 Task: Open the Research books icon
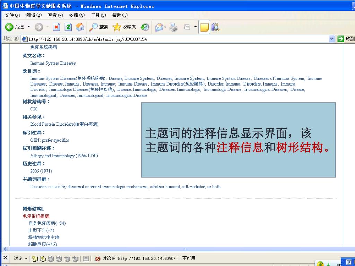(x=216, y=27)
